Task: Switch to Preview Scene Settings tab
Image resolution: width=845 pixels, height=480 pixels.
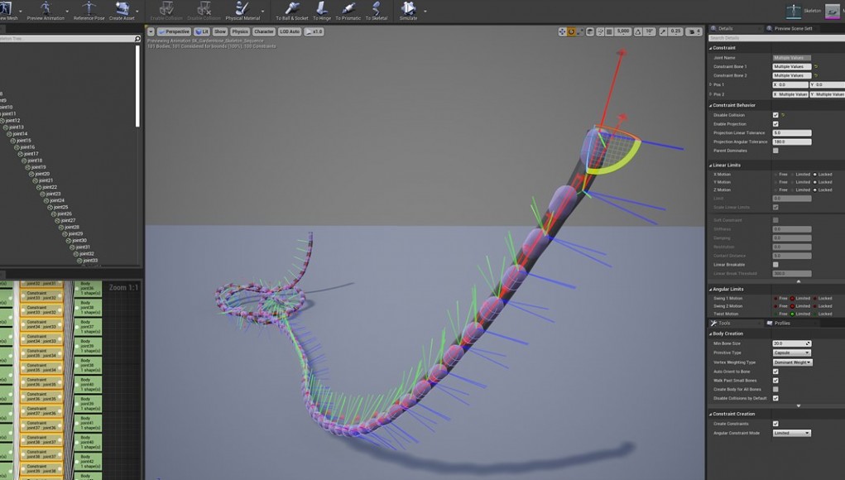Action: [793, 29]
